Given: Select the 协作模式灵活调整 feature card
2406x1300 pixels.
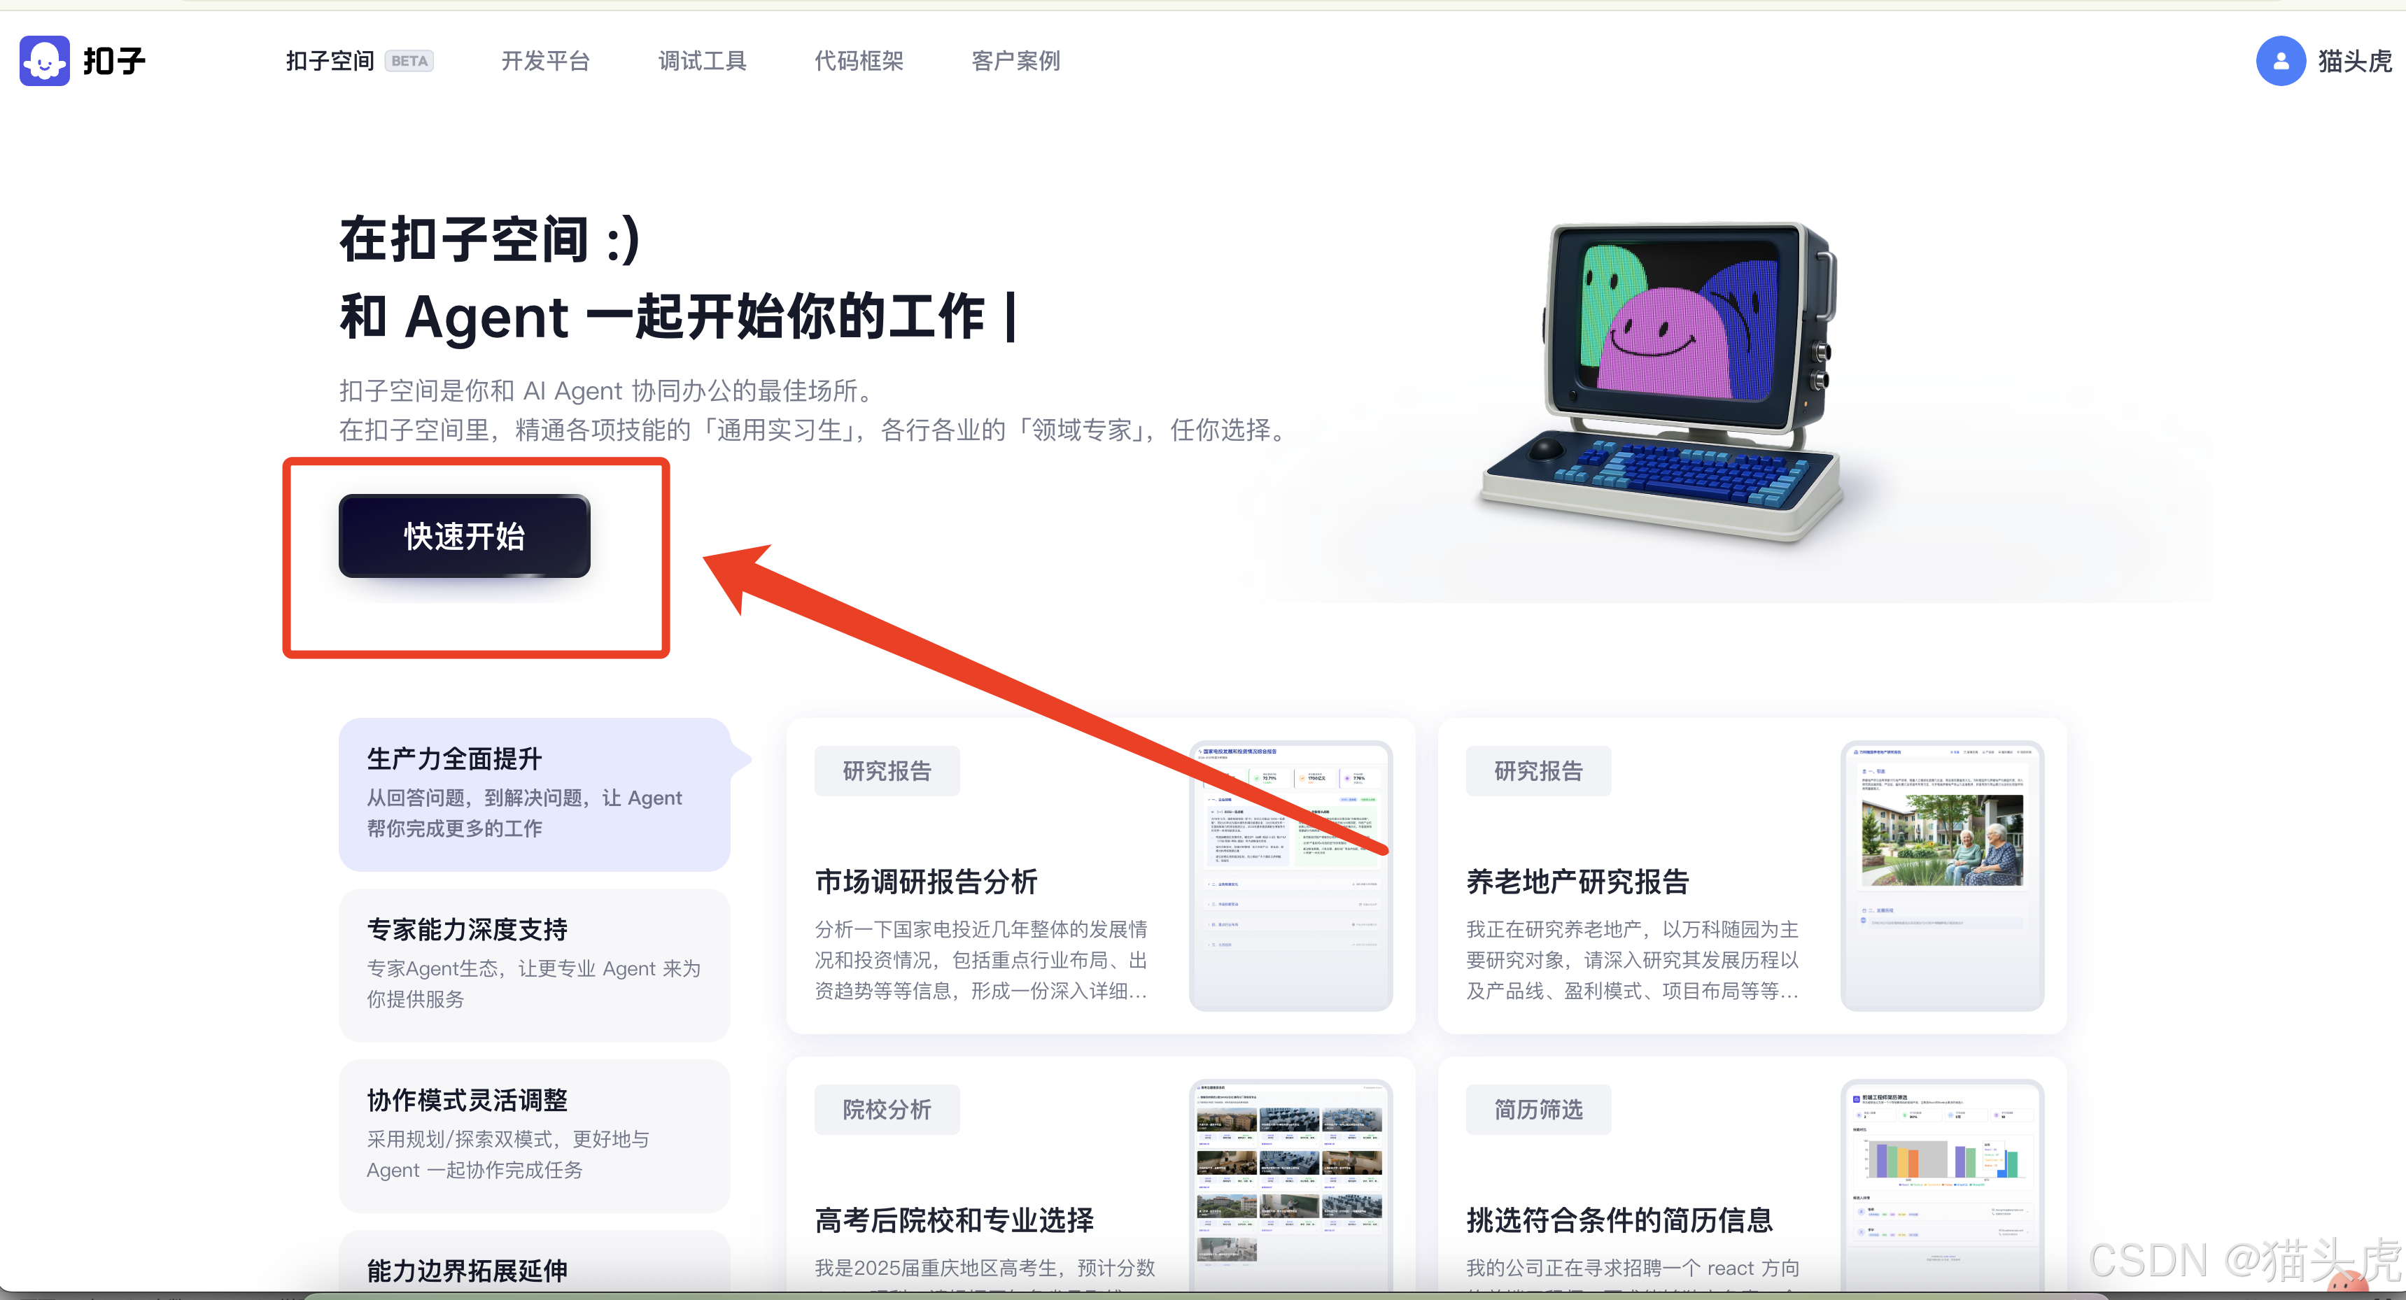Looking at the screenshot, I should coord(533,1135).
